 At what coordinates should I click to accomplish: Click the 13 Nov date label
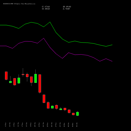pos(14,124)
